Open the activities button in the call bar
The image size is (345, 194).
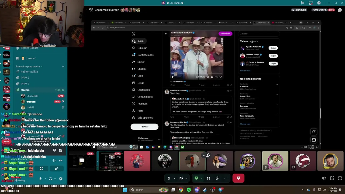208,178
